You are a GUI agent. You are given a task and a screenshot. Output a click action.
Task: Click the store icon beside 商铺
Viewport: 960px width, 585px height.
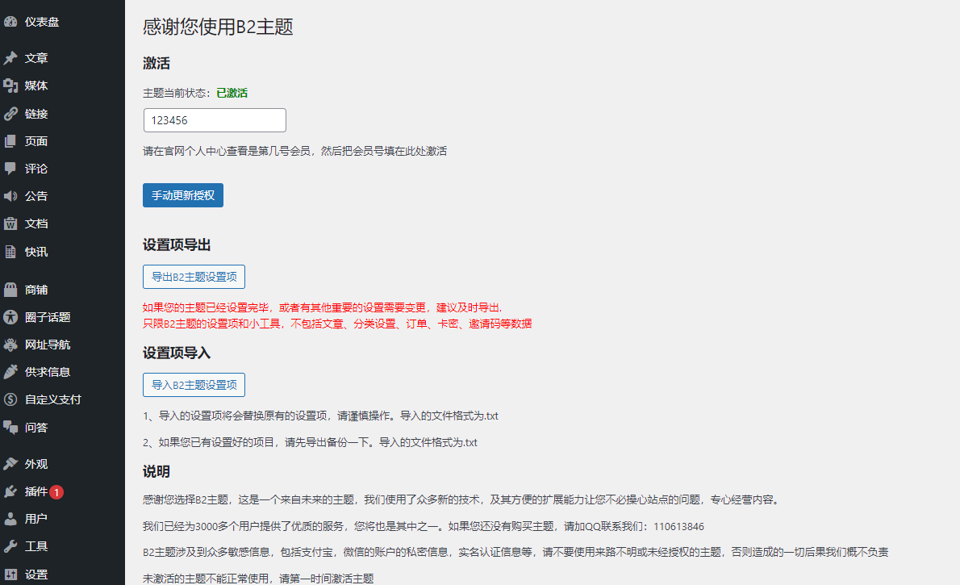[x=10, y=290]
